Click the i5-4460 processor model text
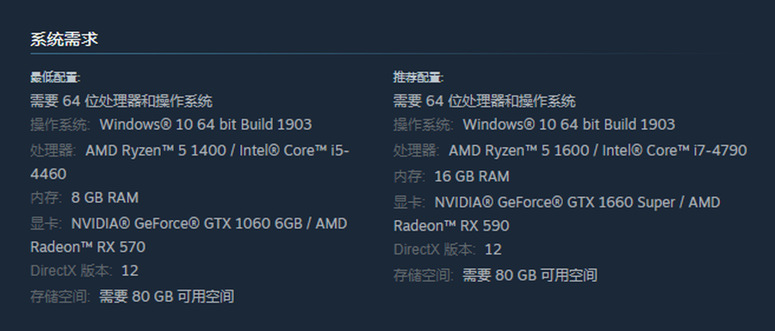The height and width of the screenshot is (331, 775). (x=189, y=162)
